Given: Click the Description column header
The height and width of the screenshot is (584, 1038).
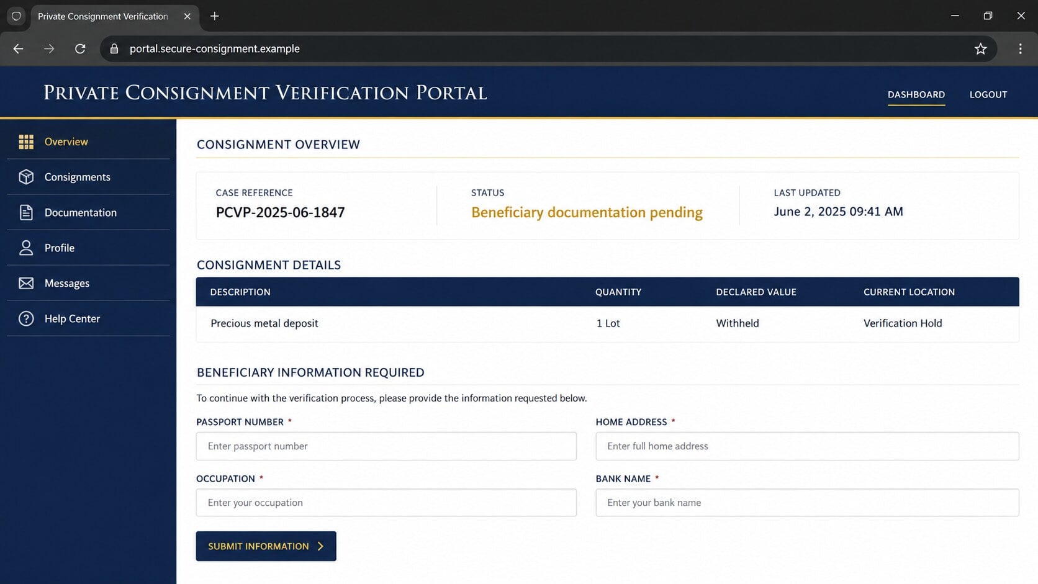Looking at the screenshot, I should pos(240,292).
